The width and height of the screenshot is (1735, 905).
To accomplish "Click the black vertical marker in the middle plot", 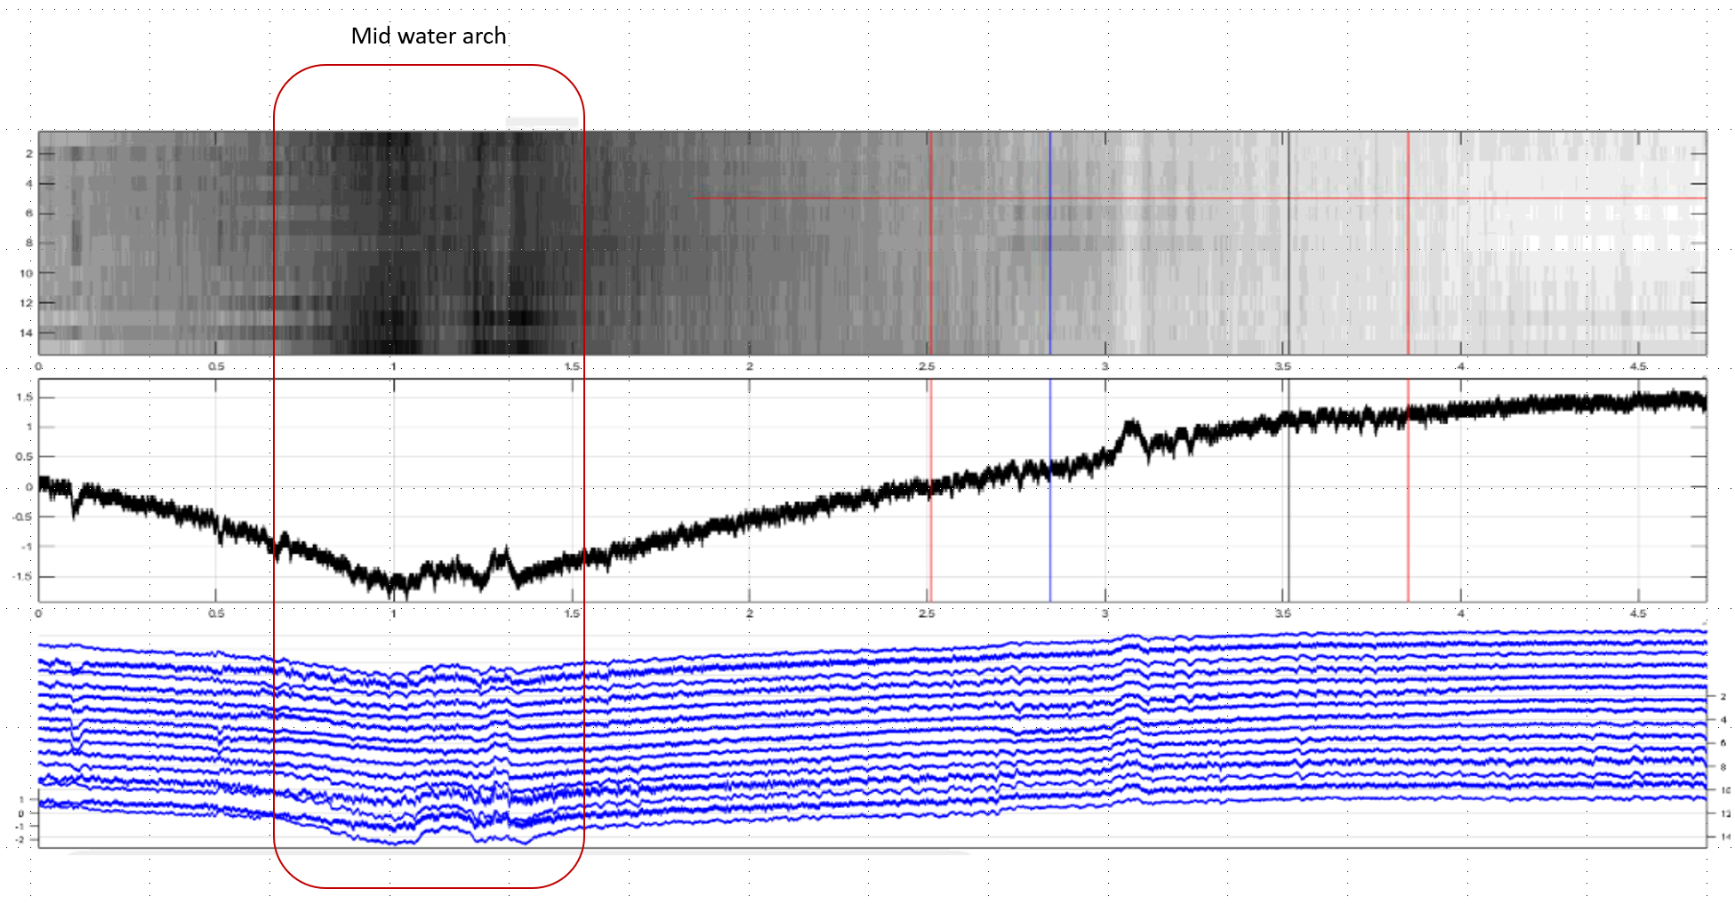I will [1289, 533].
